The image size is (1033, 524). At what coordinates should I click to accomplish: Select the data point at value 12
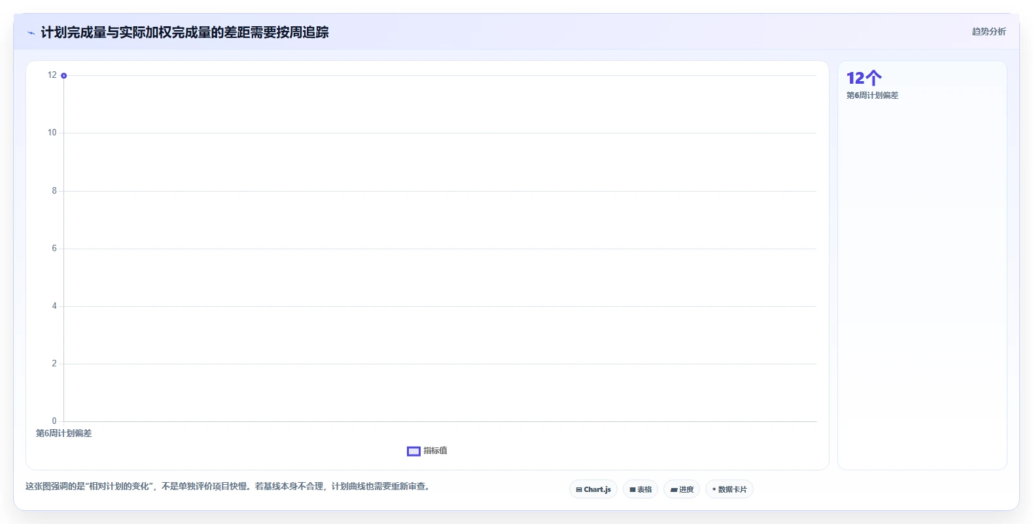coord(63,76)
